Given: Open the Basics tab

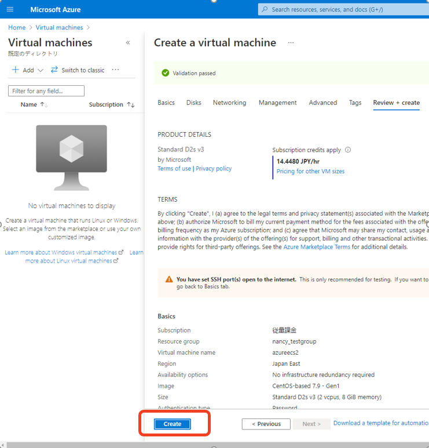Looking at the screenshot, I should [166, 103].
